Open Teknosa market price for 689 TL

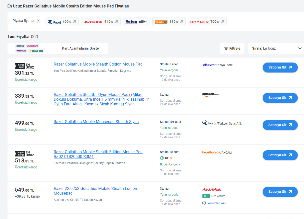point(169,22)
